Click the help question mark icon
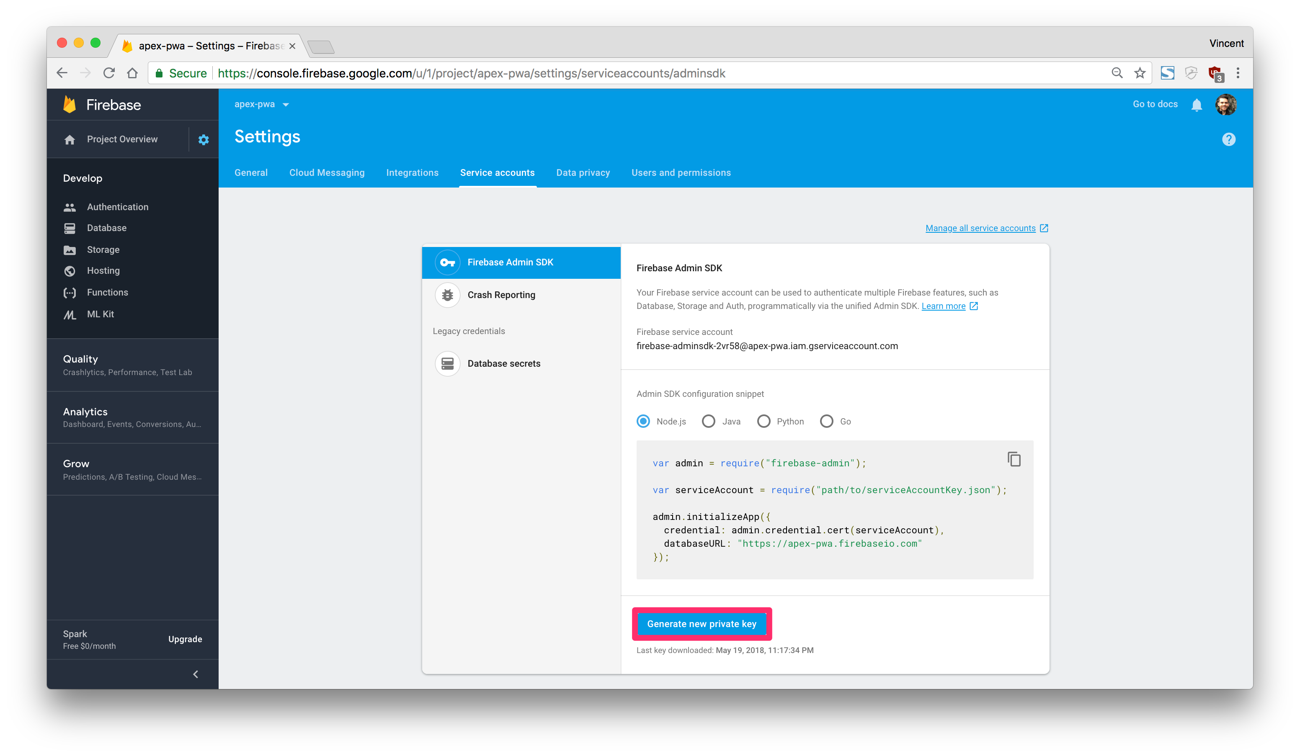Screen dimensions: 1300x756 [1228, 139]
